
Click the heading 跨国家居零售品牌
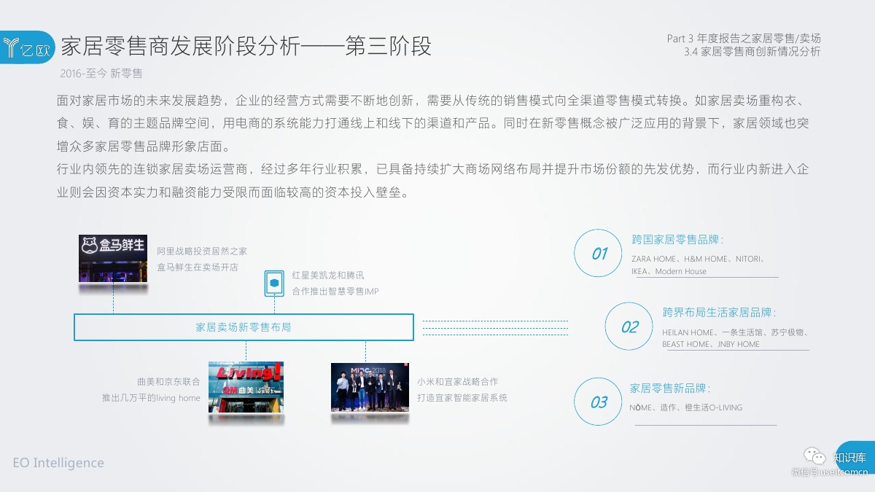coord(677,239)
